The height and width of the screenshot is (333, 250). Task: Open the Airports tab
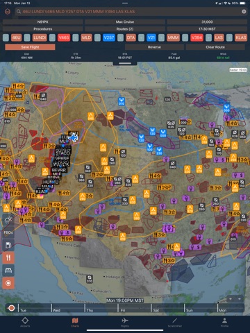click(25, 322)
